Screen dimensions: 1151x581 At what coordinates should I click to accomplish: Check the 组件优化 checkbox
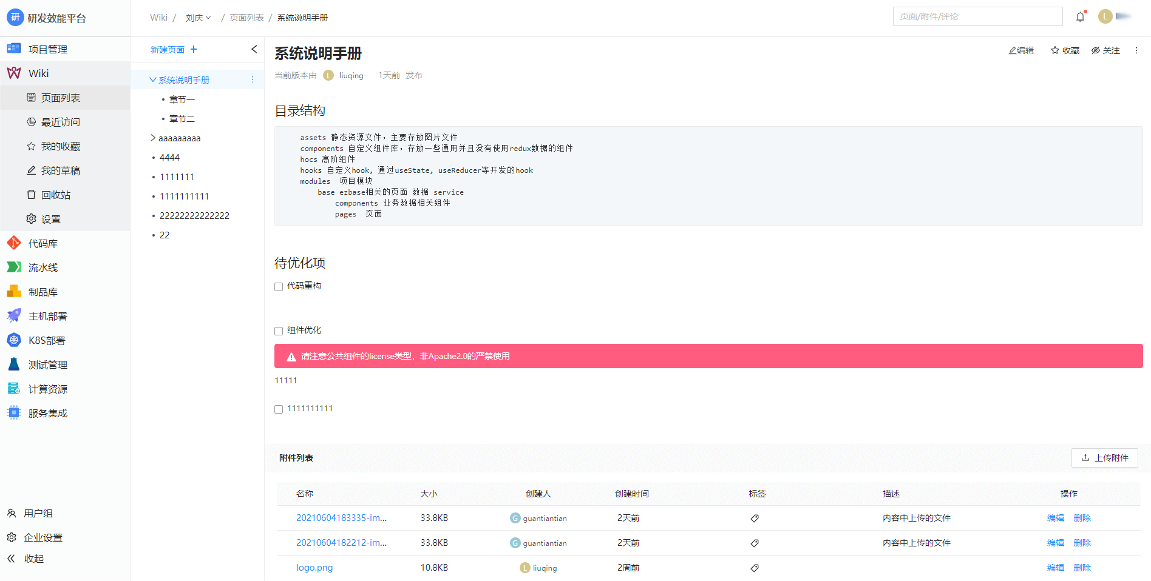(x=279, y=331)
